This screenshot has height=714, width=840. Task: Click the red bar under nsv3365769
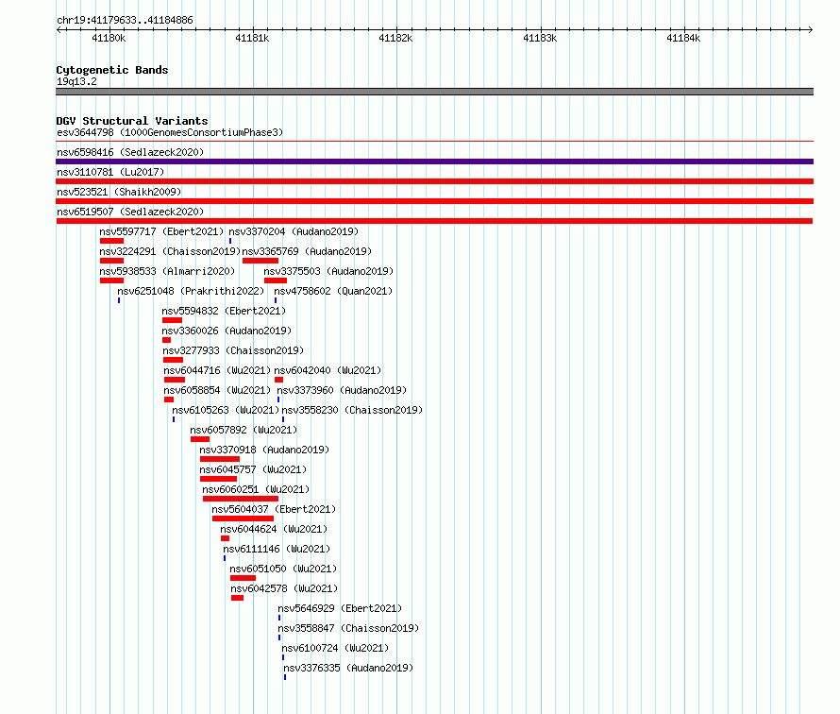[x=260, y=261]
